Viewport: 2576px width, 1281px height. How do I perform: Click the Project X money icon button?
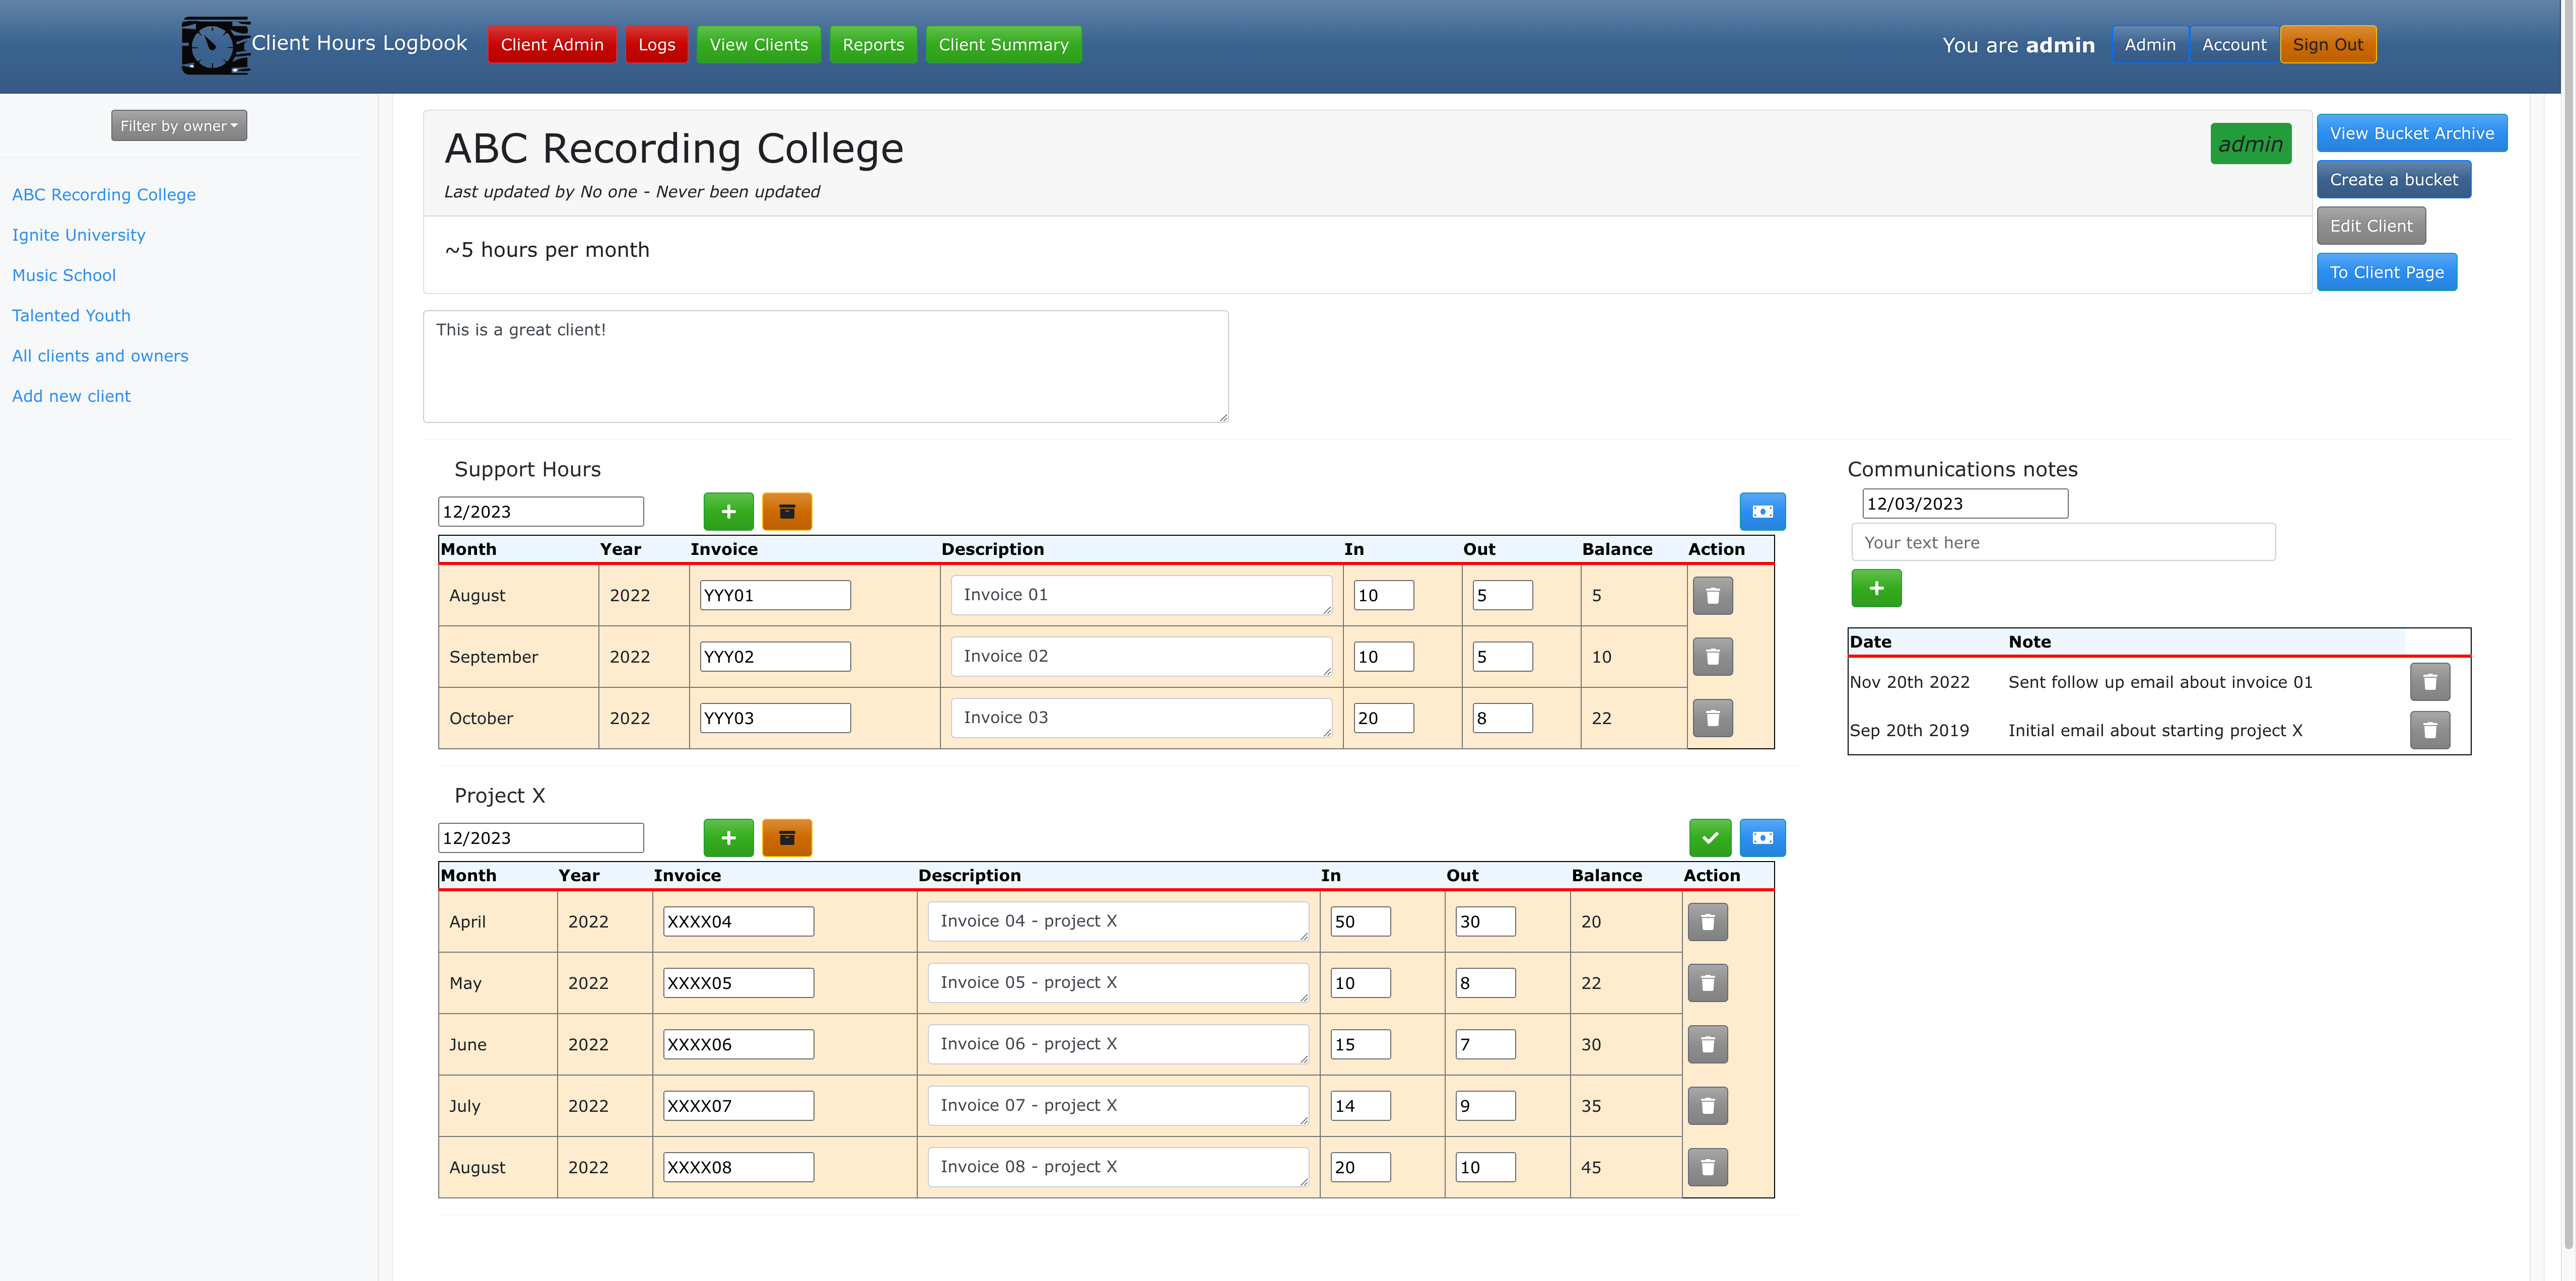click(x=1762, y=837)
